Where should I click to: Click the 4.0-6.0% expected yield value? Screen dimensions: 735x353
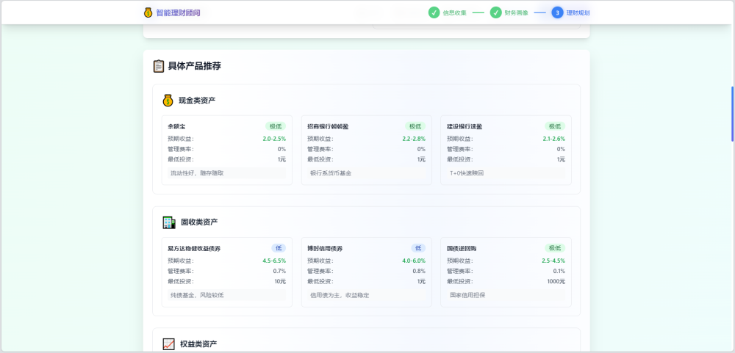click(x=414, y=261)
